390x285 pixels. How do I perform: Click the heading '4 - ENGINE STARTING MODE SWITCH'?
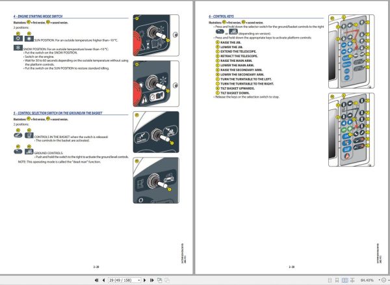pos(38,16)
